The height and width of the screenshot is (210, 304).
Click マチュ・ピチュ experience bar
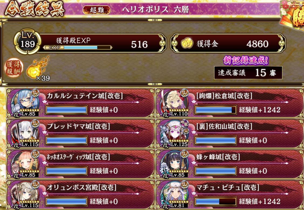point(216,201)
